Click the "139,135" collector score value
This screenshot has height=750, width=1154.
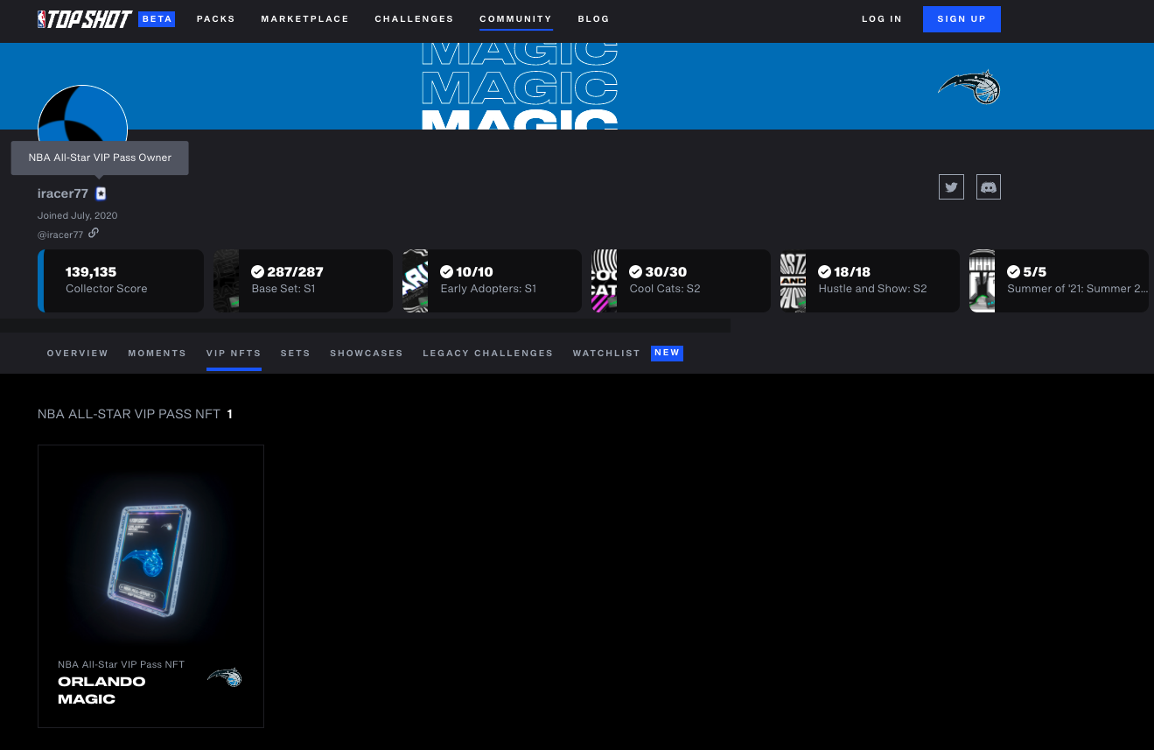point(91,272)
